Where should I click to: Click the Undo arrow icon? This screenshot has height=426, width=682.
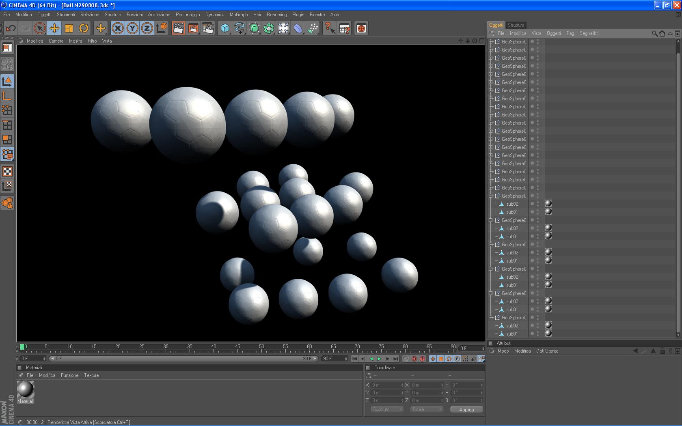pyautogui.click(x=11, y=28)
